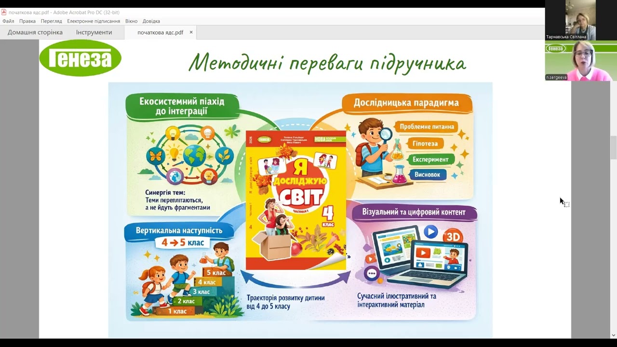Switch to the Домашня сторінка tab
The image size is (617, 347).
click(35, 32)
